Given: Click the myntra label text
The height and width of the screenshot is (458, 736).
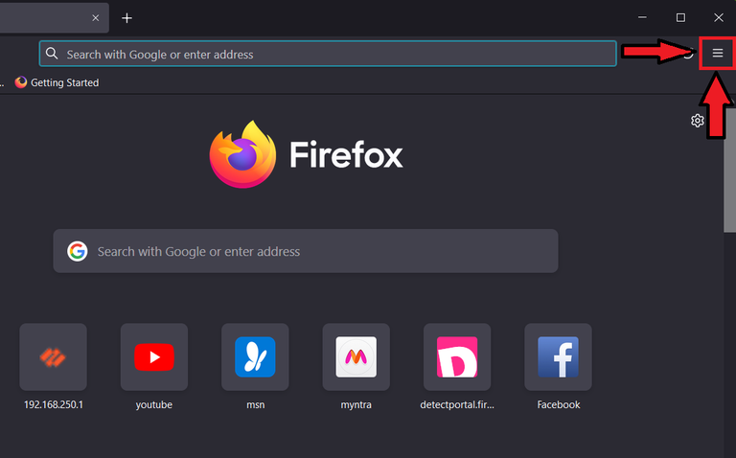Looking at the screenshot, I should [356, 404].
